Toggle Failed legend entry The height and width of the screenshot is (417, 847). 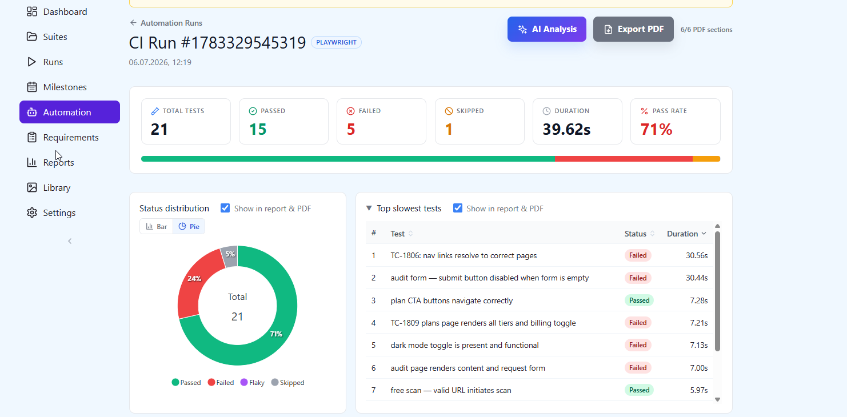pos(221,383)
